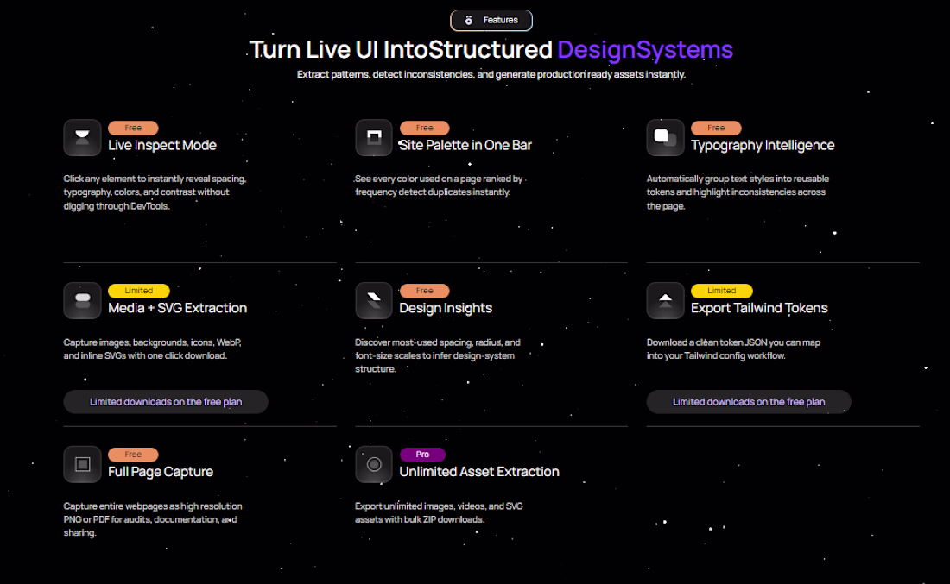This screenshot has width=950, height=584.
Task: Click the 'Media + SVG Extraction' heading
Action: coord(178,308)
